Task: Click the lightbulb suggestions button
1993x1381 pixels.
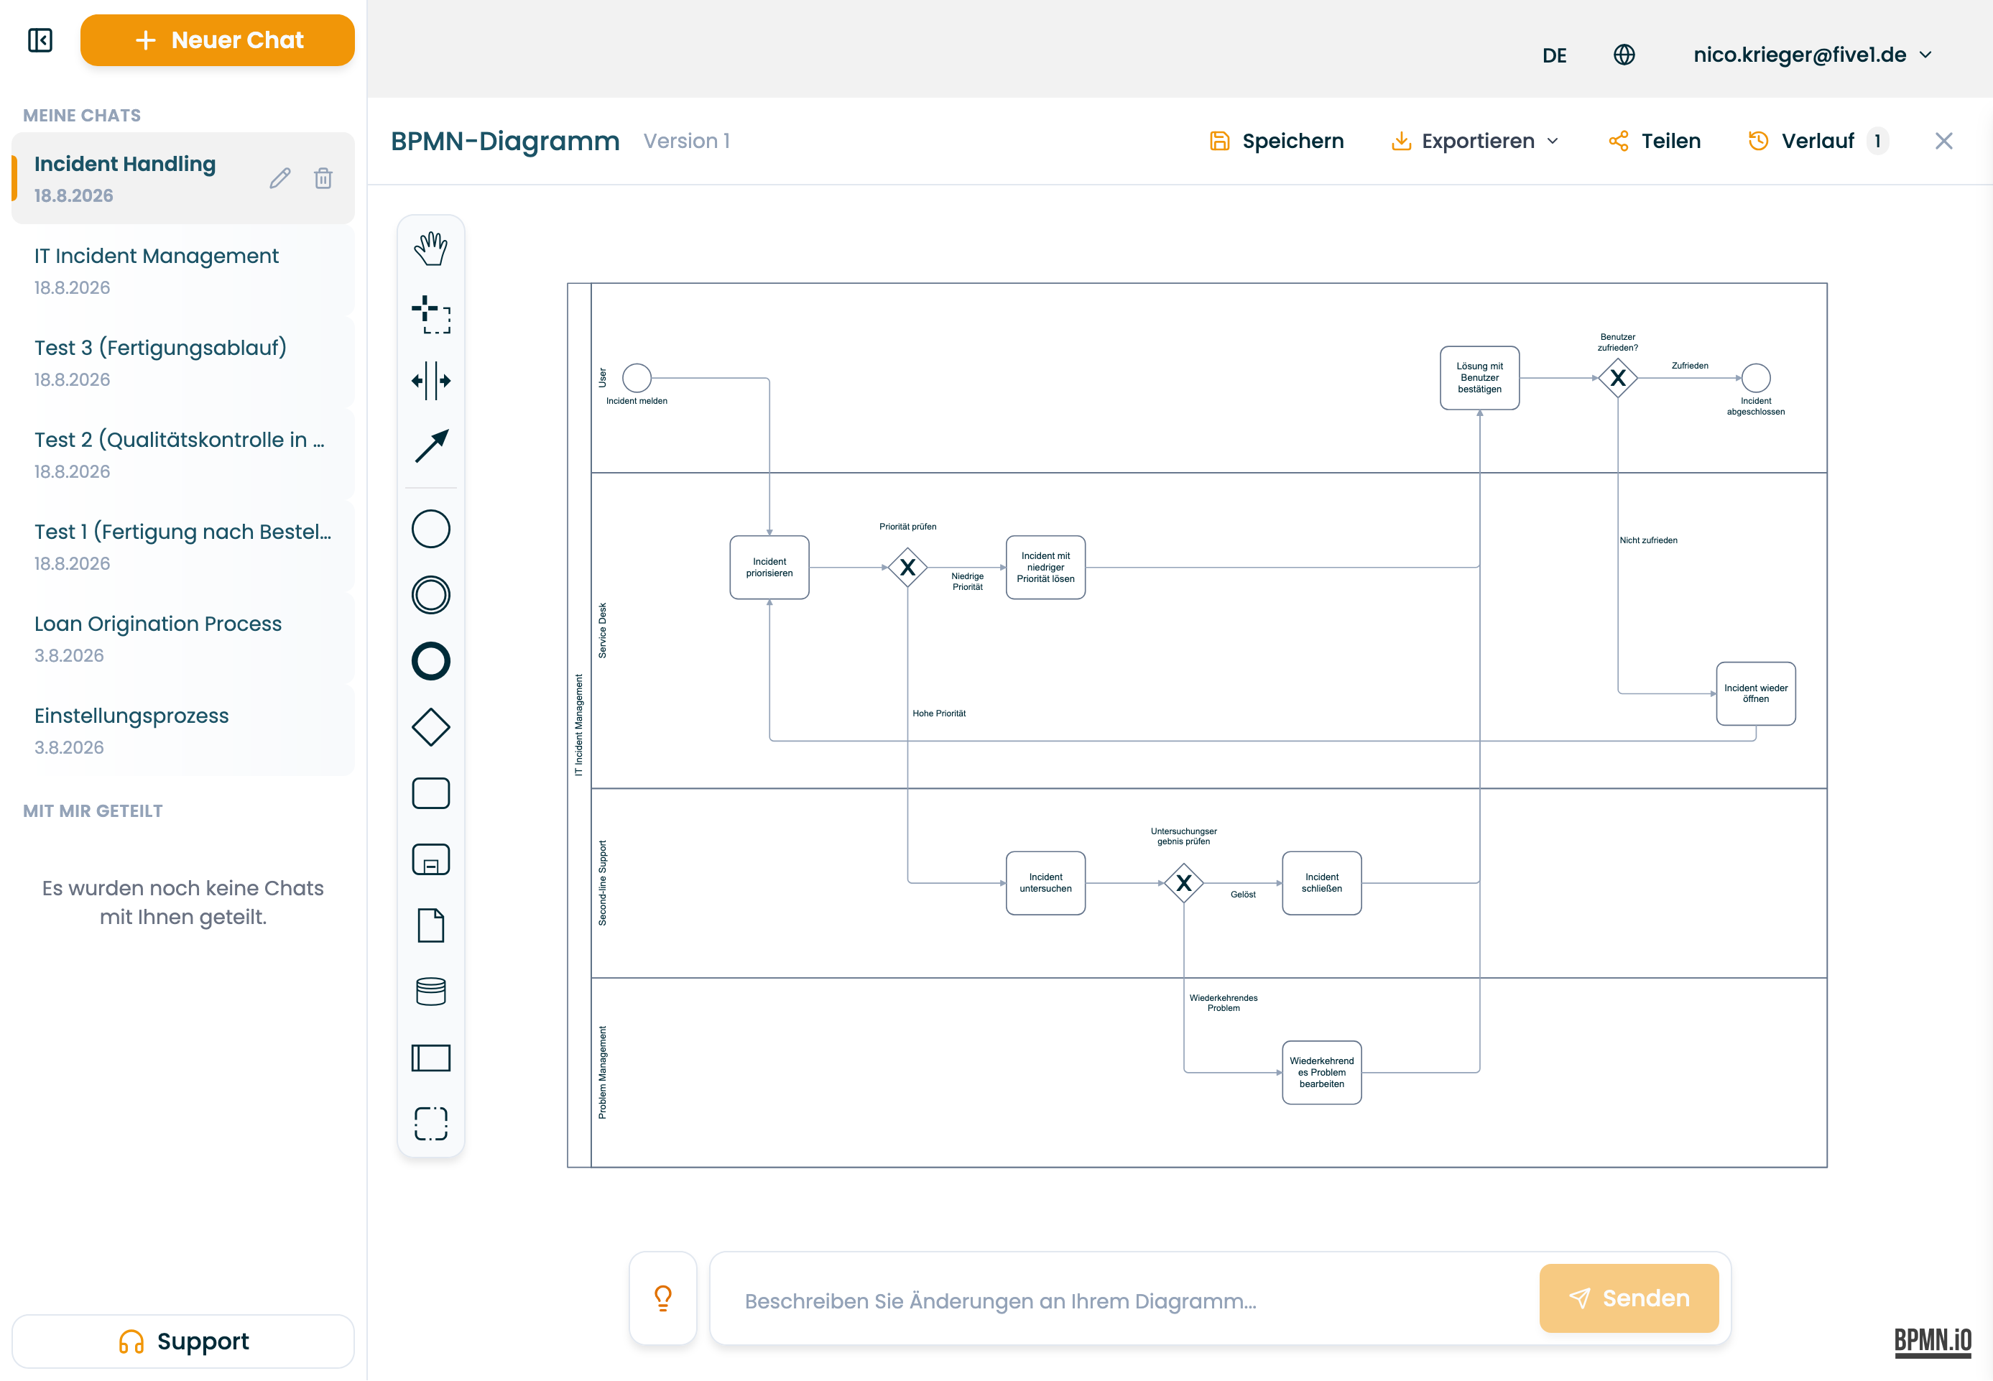Action: (663, 1298)
